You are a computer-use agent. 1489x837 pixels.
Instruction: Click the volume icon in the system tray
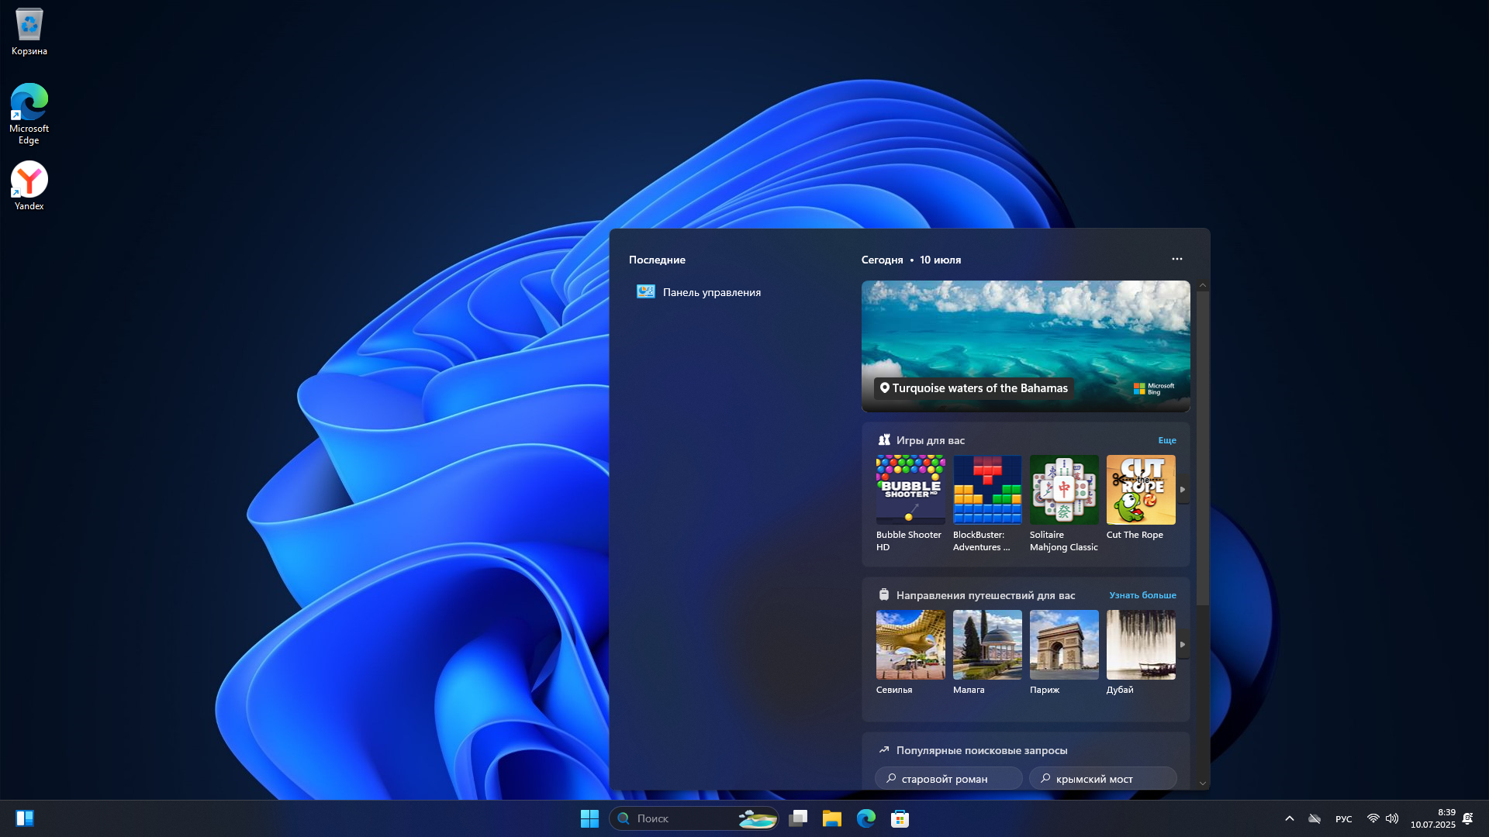pyautogui.click(x=1392, y=818)
